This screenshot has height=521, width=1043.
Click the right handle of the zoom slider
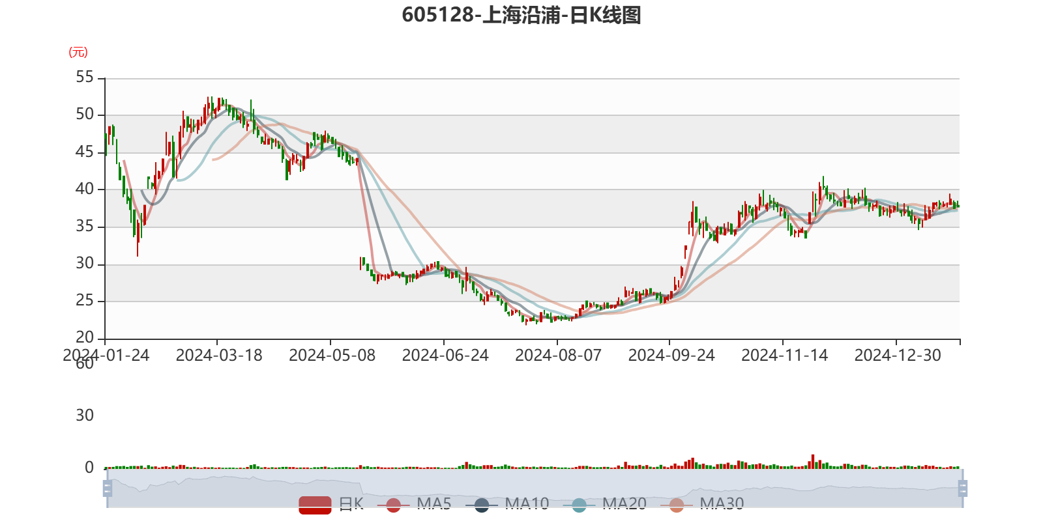click(963, 488)
